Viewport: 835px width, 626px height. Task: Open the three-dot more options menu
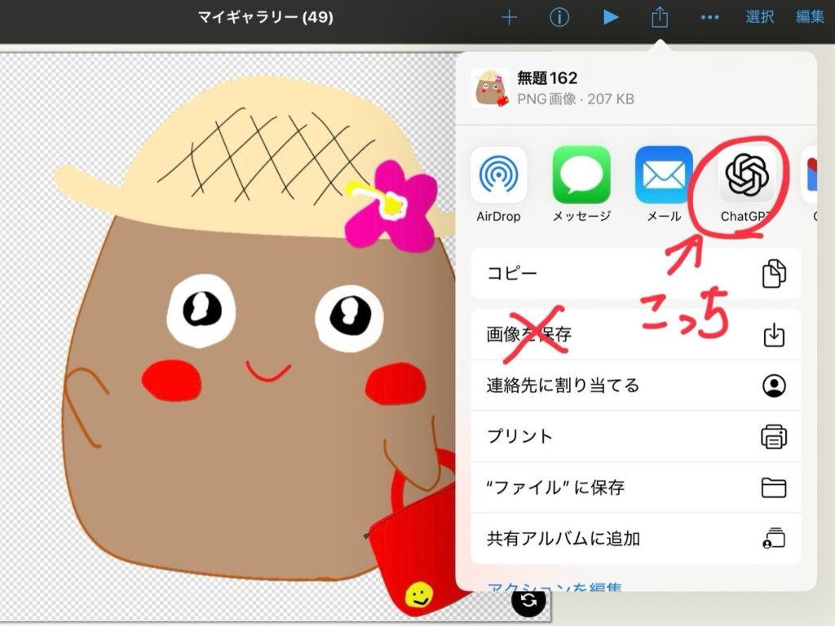click(x=710, y=17)
